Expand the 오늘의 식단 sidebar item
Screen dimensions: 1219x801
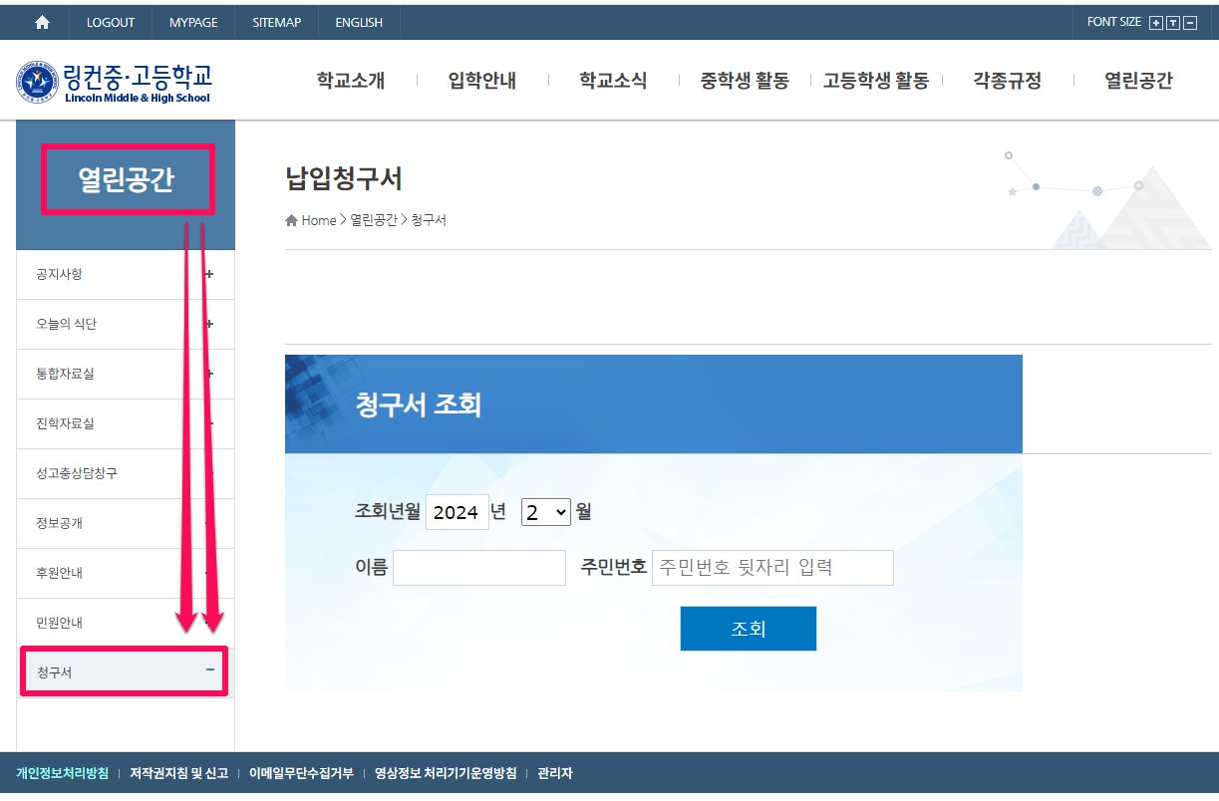pyautogui.click(x=209, y=324)
